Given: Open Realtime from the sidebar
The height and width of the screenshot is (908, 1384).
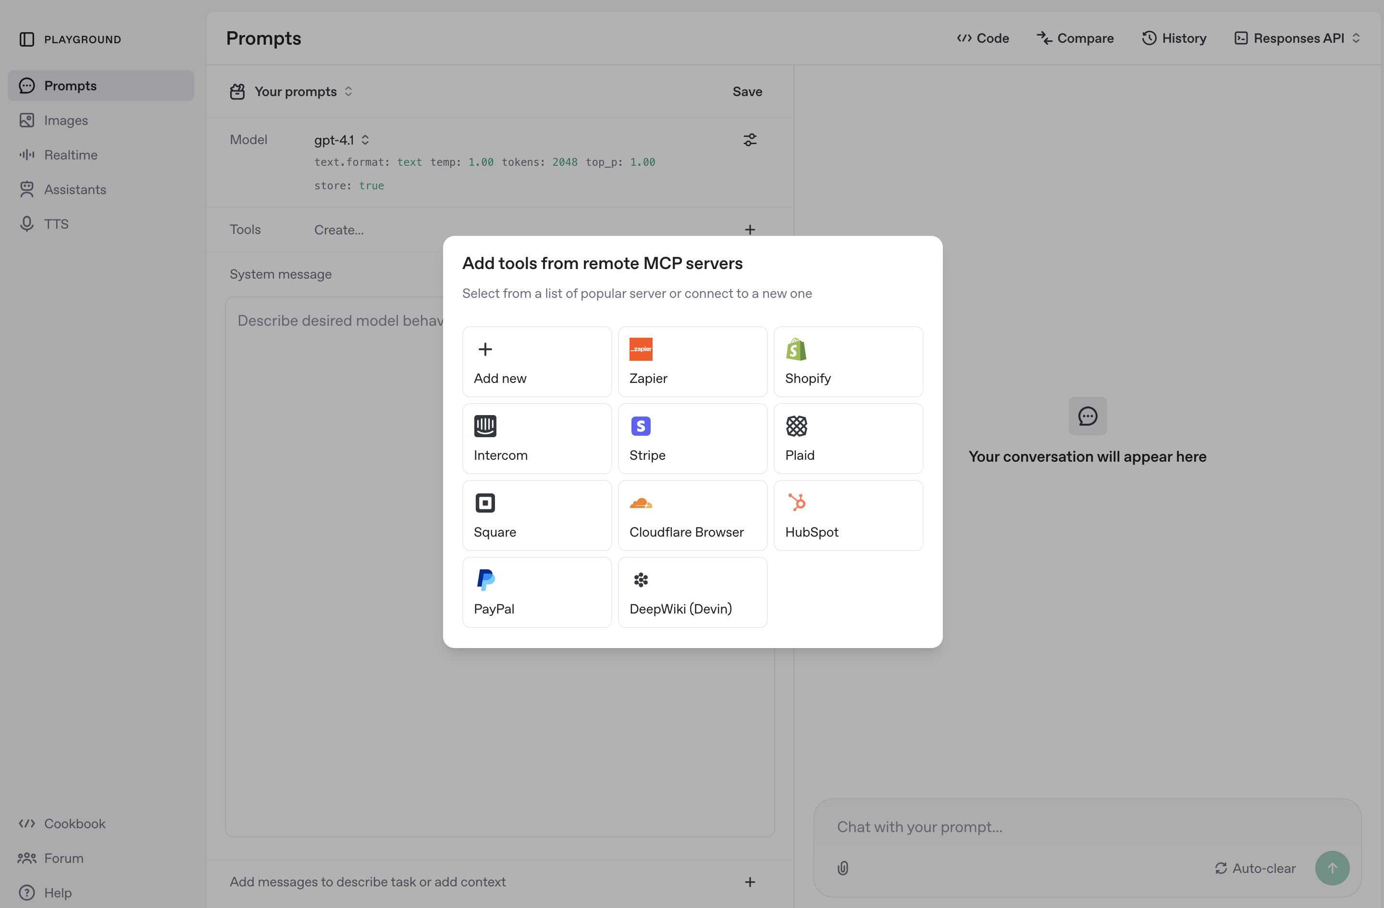Looking at the screenshot, I should (x=100, y=155).
